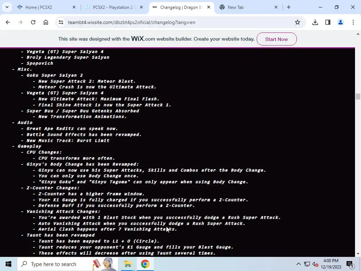Image resolution: width=361 pixels, height=271 pixels.
Task: Select the Changelog | Dragon Ball tab
Action: (182, 7)
